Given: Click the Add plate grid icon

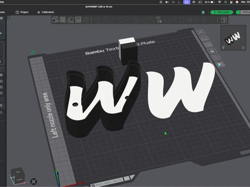Looking at the screenshot, I should (63, 20).
